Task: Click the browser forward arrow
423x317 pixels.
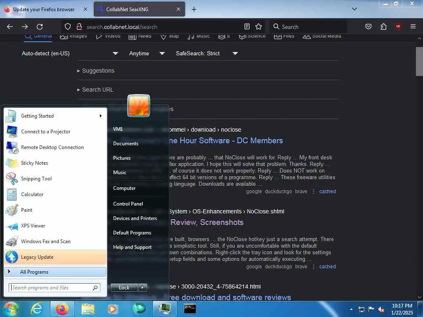Action: (x=25, y=27)
